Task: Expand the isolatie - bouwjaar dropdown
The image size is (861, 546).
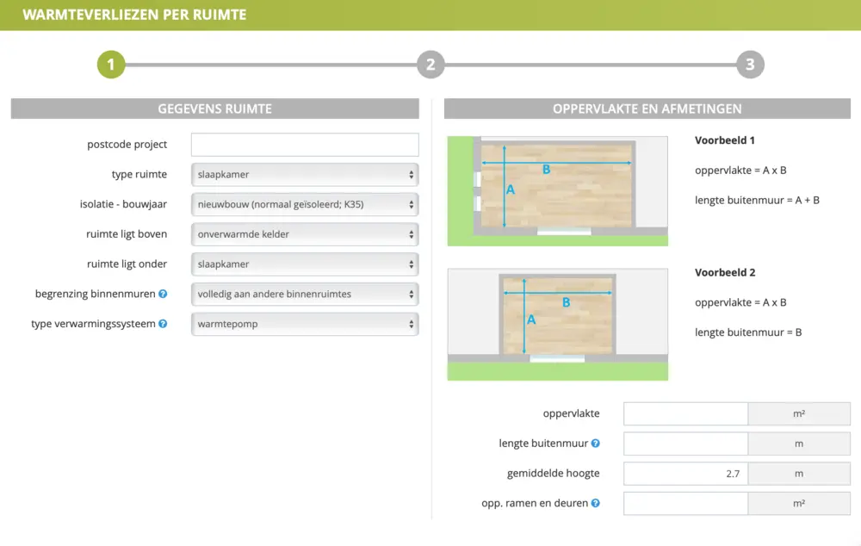Action: (304, 205)
